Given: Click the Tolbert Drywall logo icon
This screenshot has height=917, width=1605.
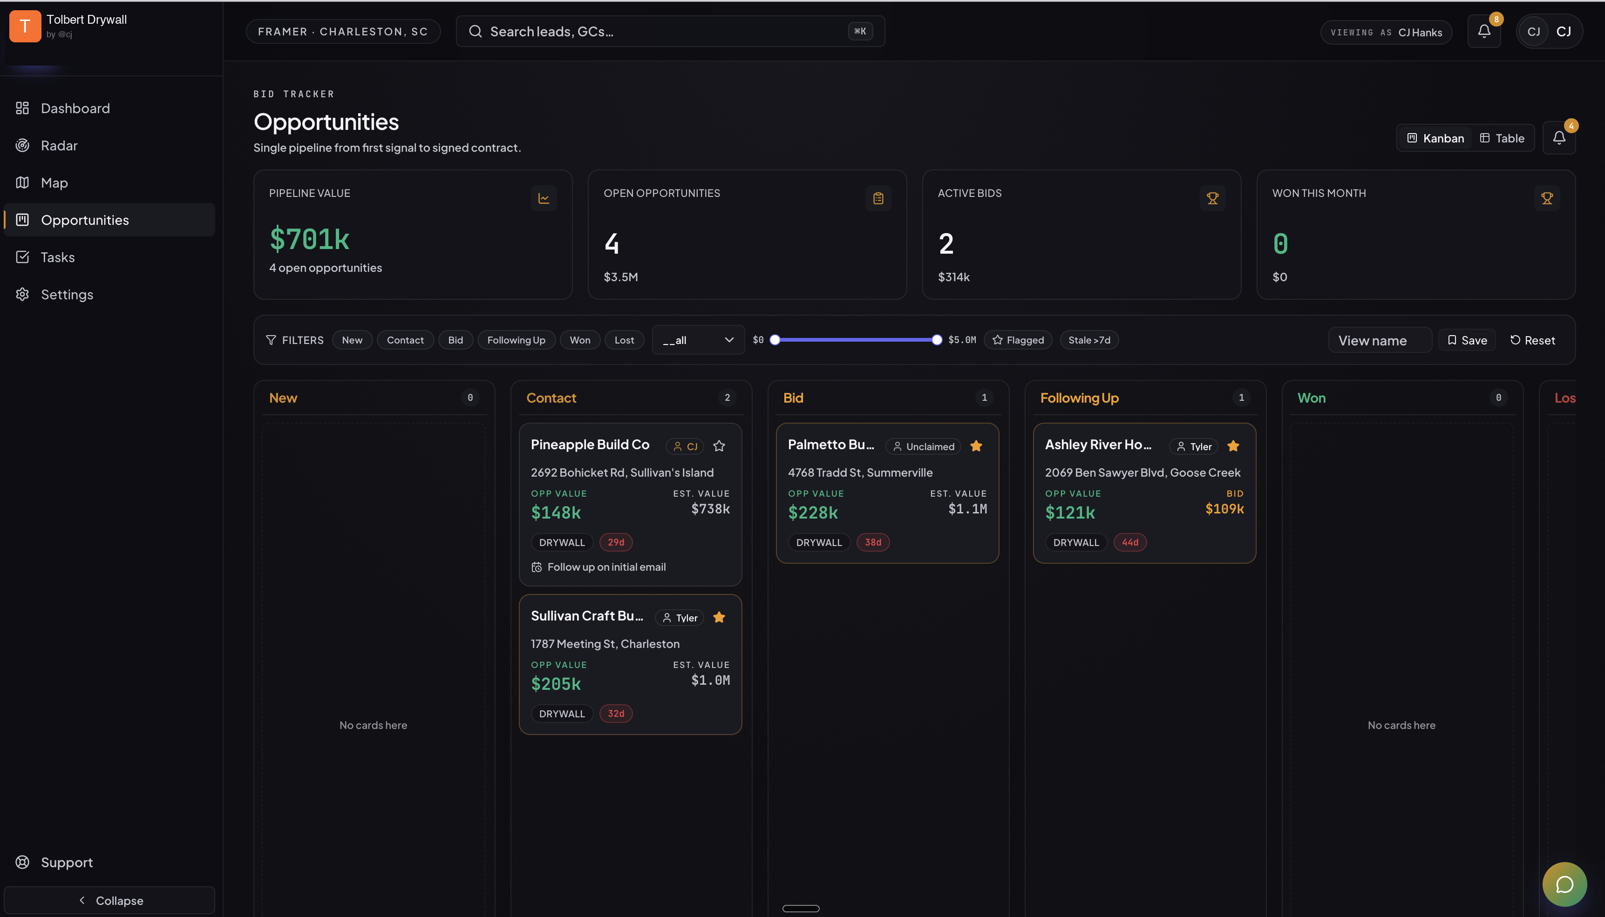Looking at the screenshot, I should (x=25, y=26).
